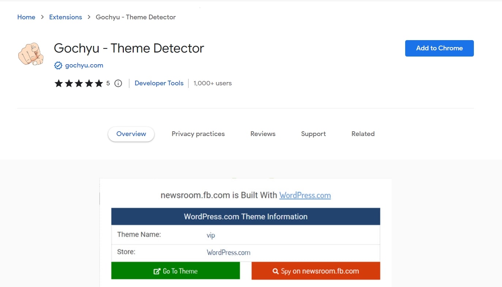Click the newsroom.fb.com is Built With text

tap(219, 195)
